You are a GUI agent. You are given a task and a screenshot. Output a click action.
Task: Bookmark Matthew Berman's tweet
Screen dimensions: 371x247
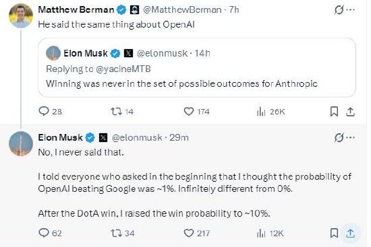pos(334,112)
